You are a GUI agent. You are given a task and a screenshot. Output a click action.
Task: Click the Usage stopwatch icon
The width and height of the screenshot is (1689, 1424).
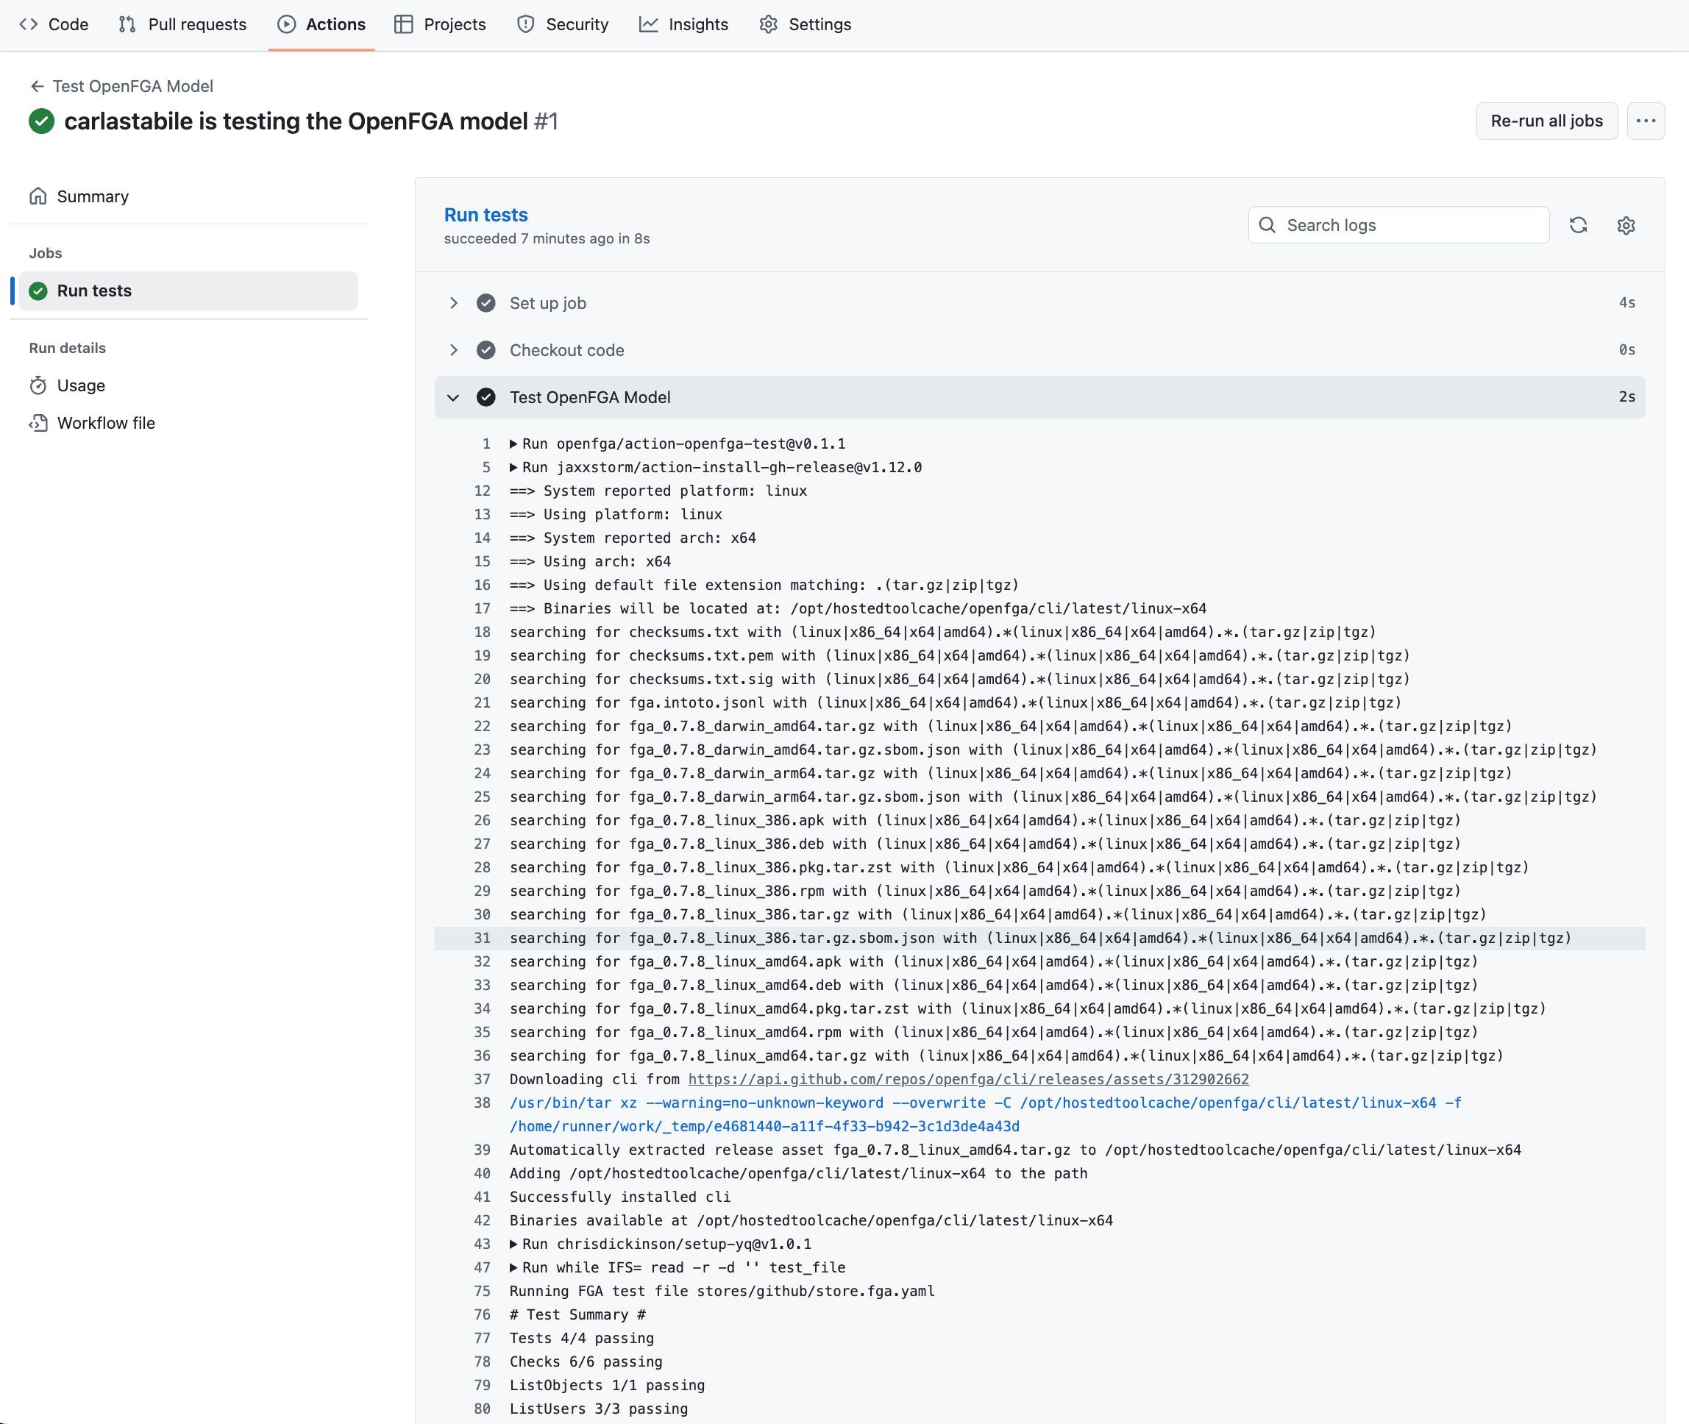[40, 385]
